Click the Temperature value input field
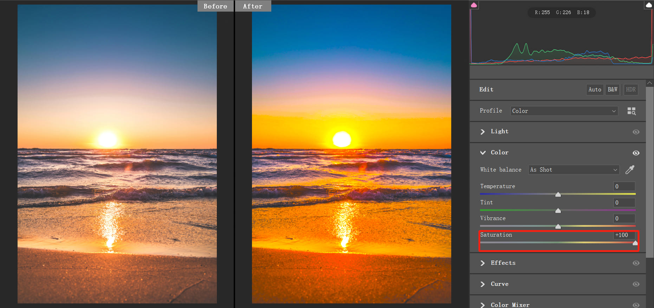This screenshot has height=308, width=654. (624, 186)
